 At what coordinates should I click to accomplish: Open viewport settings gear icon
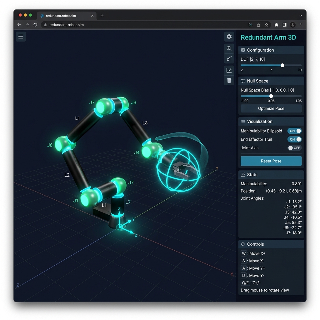[229, 37]
